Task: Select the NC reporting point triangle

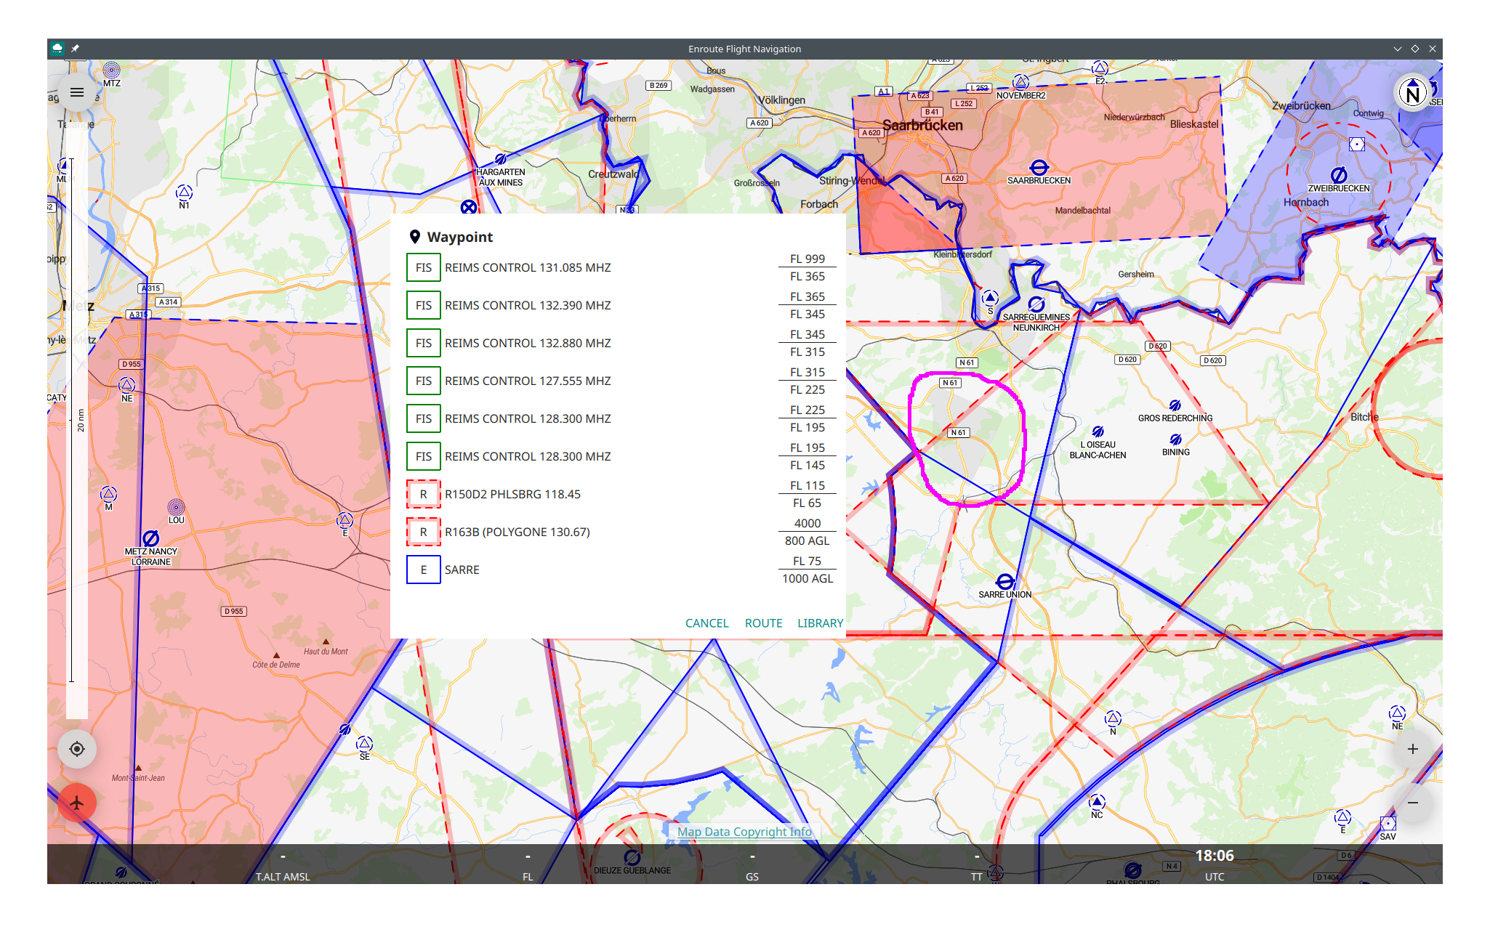Action: click(x=1097, y=802)
